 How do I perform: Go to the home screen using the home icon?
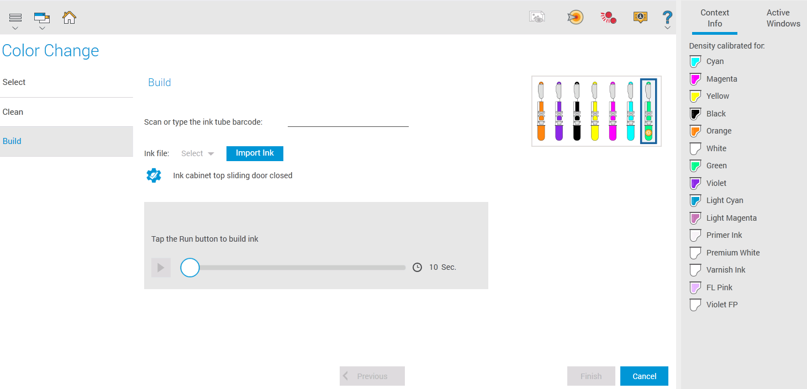click(x=68, y=17)
